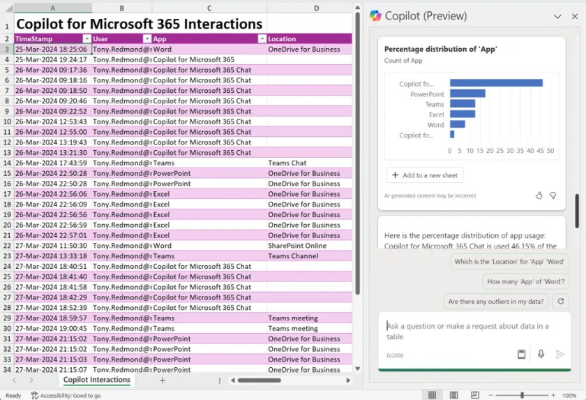Click the send arrow in Copilot input

(x=559, y=354)
